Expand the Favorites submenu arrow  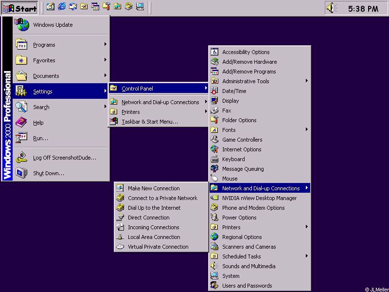pos(106,60)
